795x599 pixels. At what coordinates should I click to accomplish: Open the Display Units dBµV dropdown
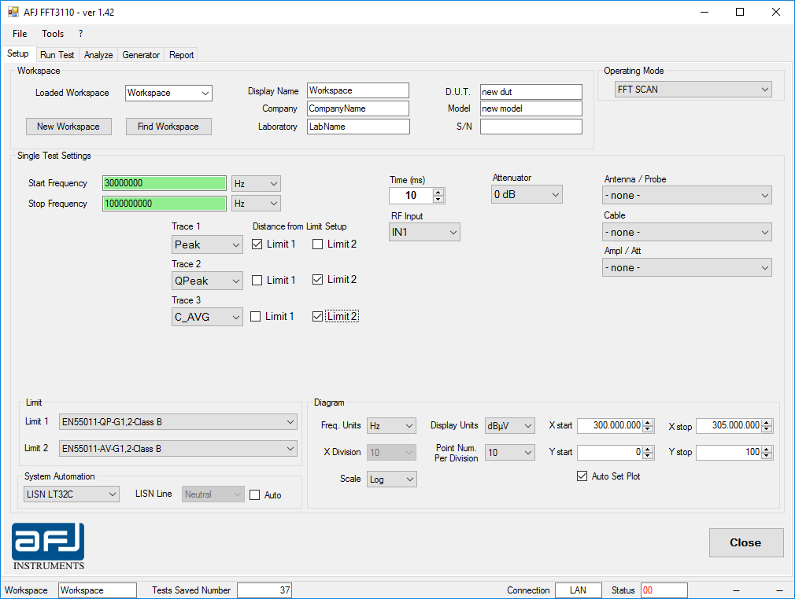tap(509, 426)
